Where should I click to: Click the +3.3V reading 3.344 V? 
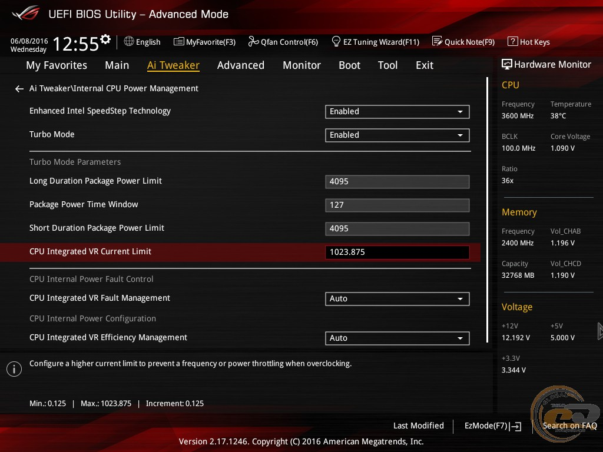(x=513, y=370)
